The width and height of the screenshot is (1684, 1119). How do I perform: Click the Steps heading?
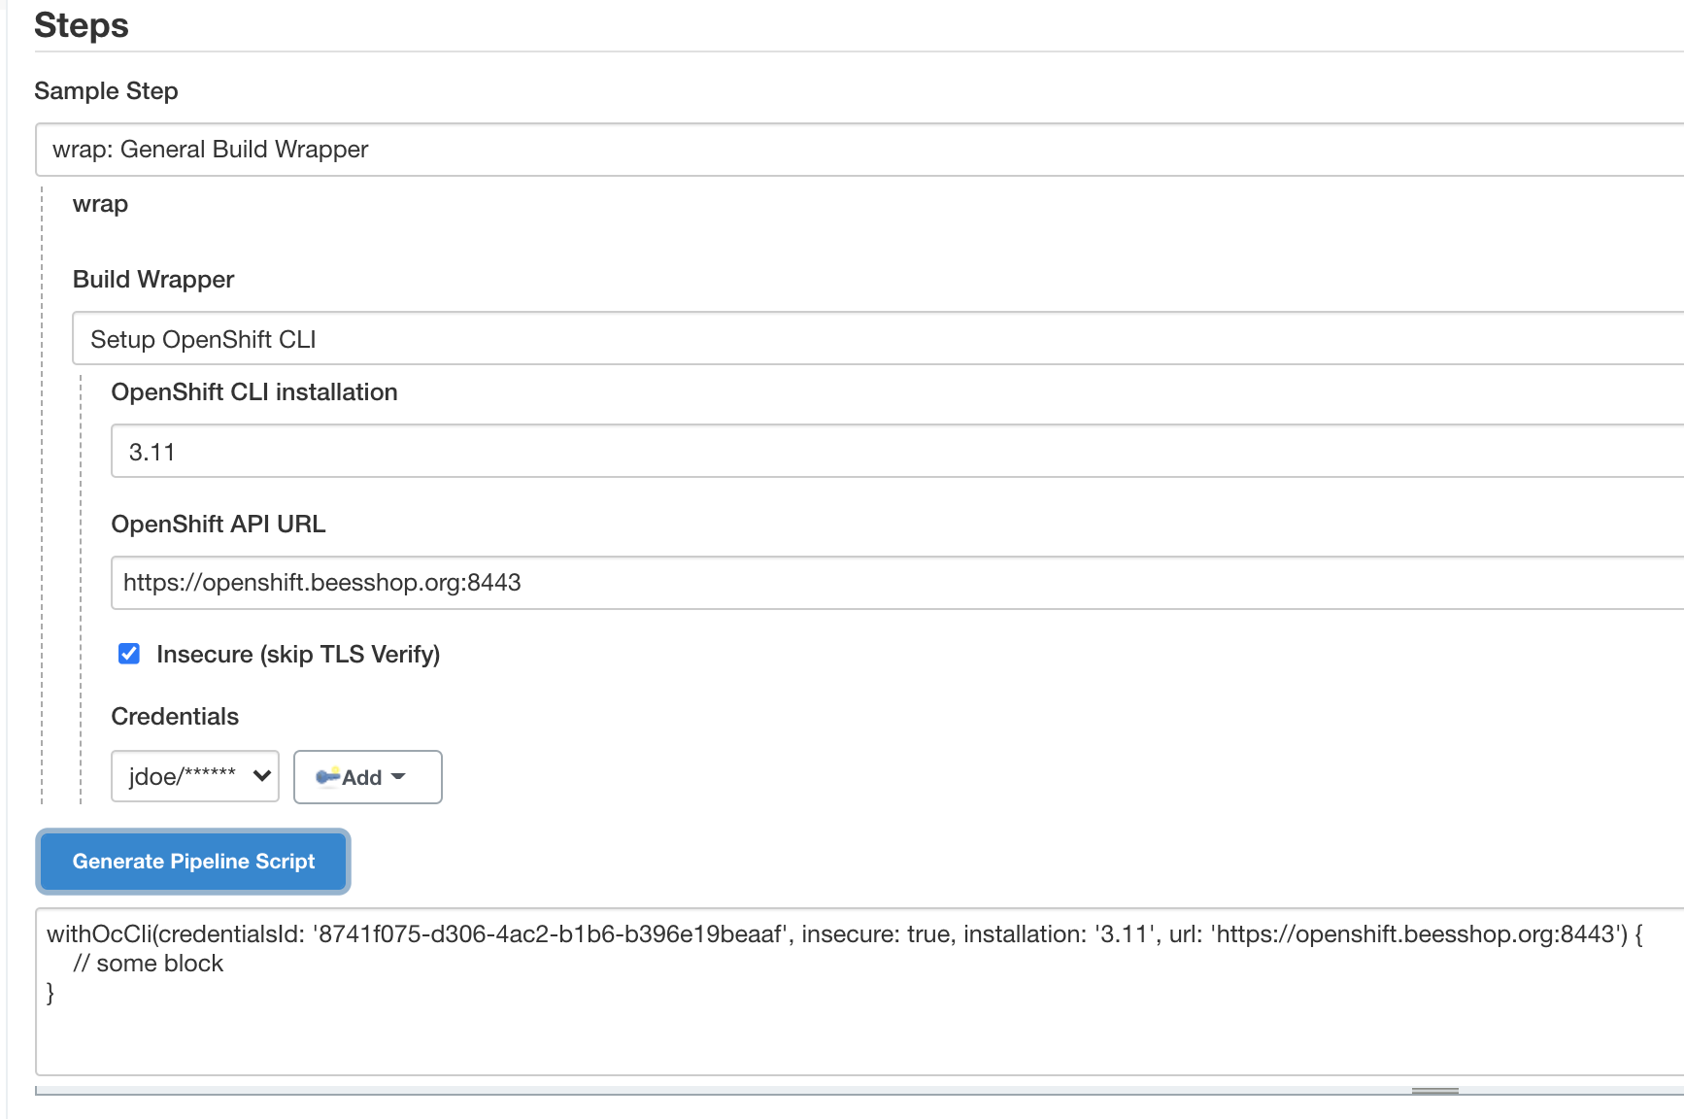pyautogui.click(x=82, y=25)
